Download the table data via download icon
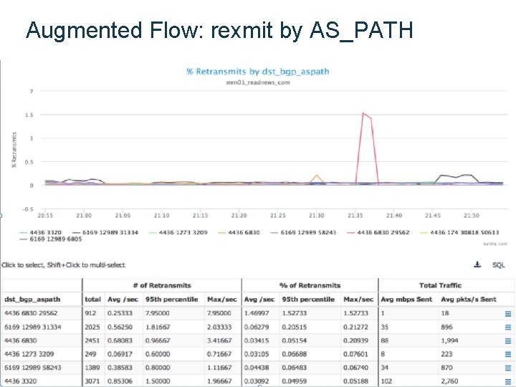516x387 pixels. coord(477,264)
